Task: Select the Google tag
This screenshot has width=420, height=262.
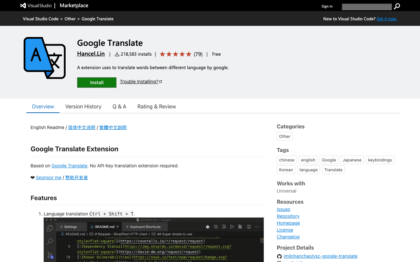Action: click(x=329, y=160)
